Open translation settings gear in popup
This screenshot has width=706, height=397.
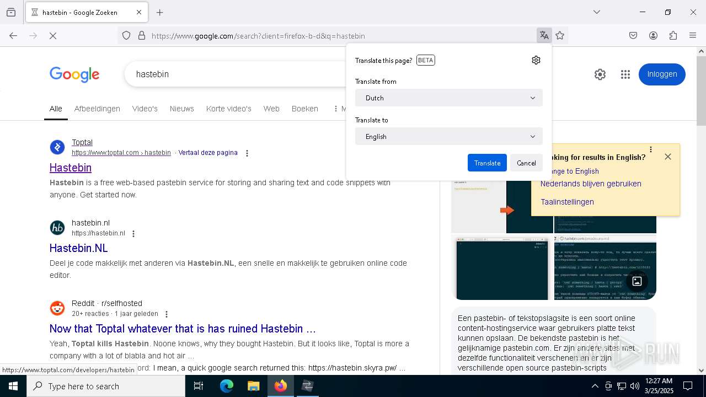(536, 60)
